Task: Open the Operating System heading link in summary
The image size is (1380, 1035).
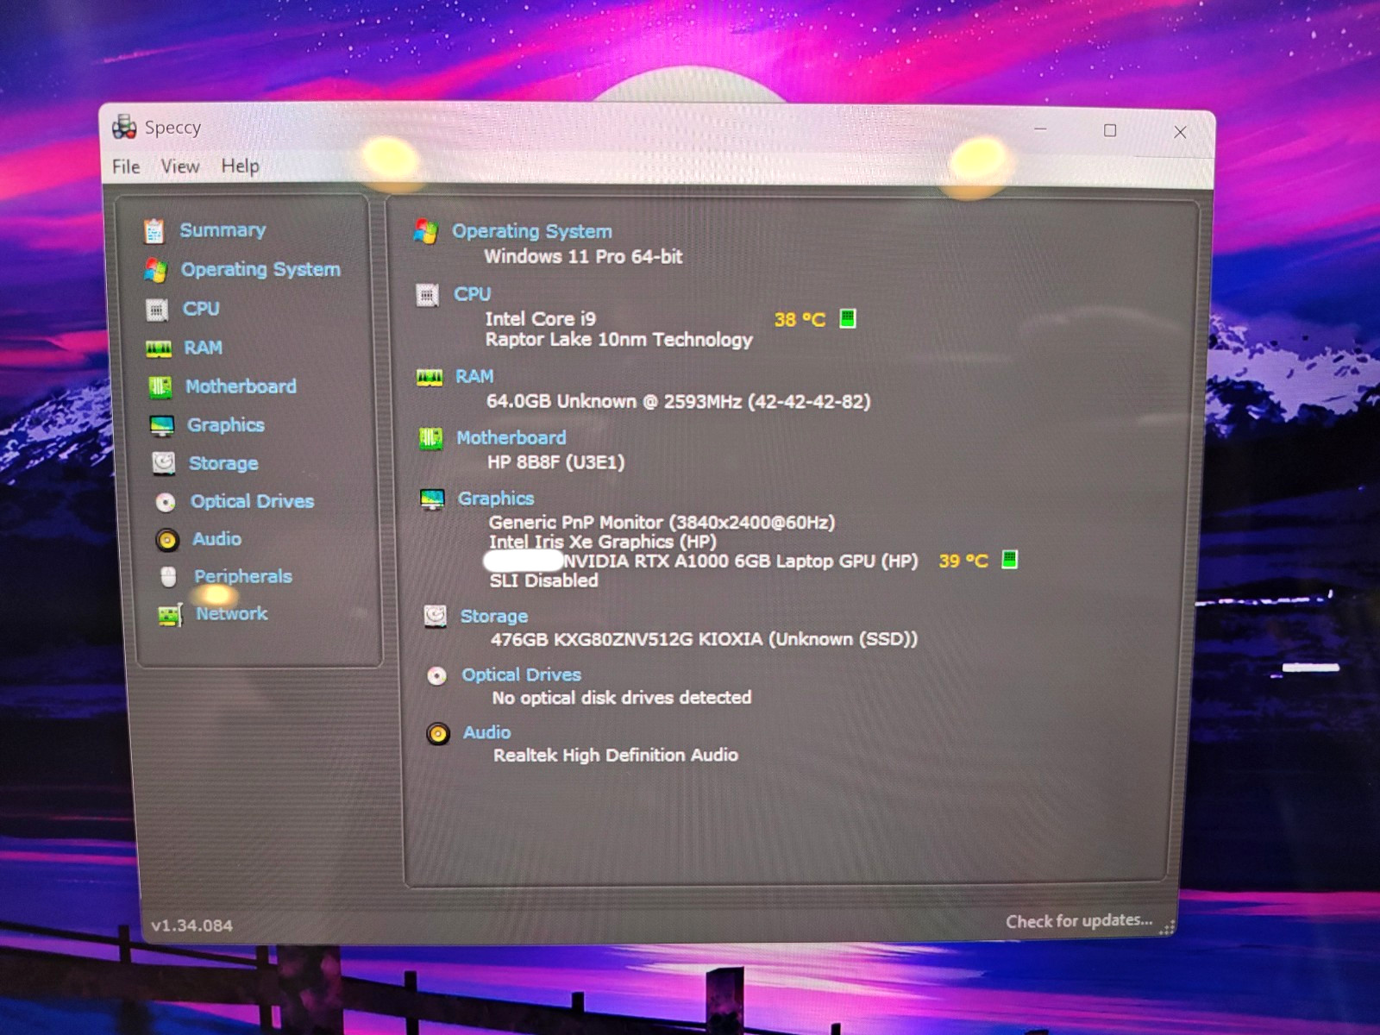Action: [532, 231]
